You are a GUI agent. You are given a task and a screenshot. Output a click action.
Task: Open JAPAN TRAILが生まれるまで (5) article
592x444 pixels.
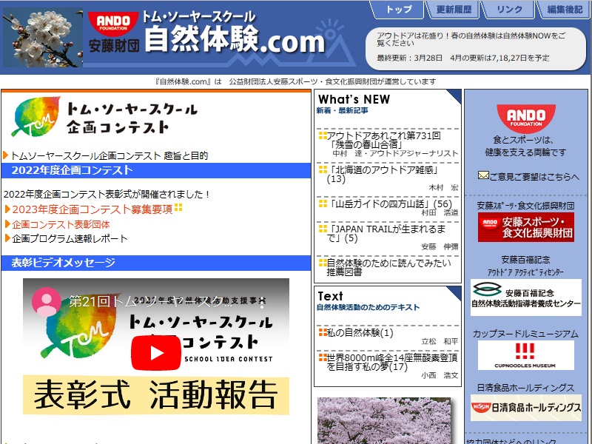point(386,233)
